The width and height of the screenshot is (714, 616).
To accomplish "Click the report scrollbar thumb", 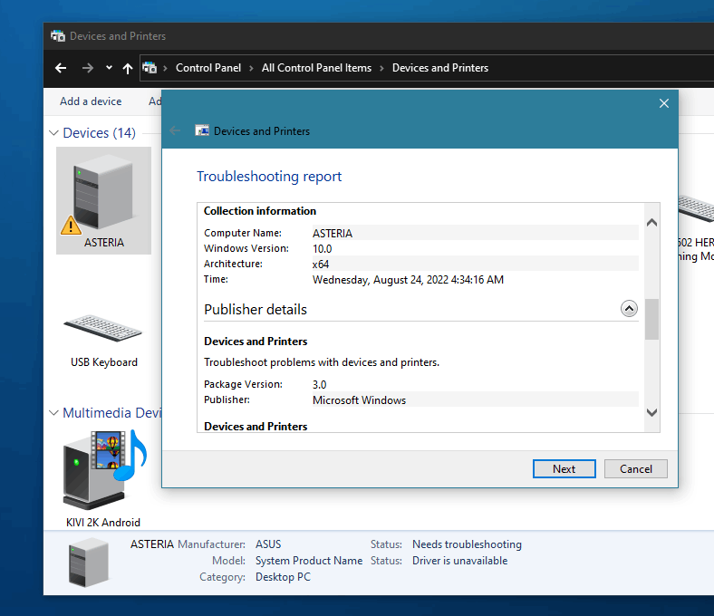I will [x=651, y=319].
